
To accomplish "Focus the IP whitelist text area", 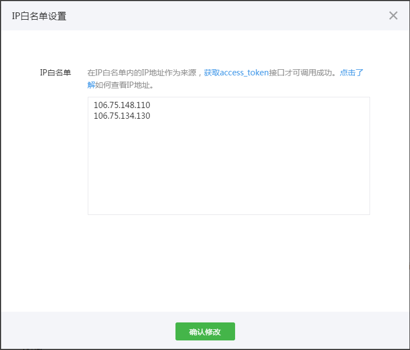I will tap(229, 156).
